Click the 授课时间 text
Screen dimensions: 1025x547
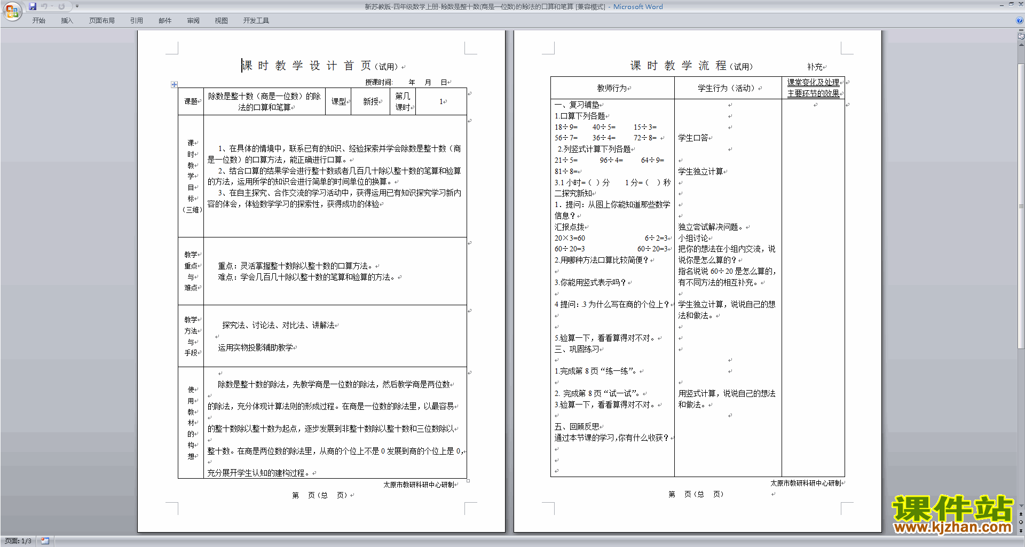tap(379, 82)
